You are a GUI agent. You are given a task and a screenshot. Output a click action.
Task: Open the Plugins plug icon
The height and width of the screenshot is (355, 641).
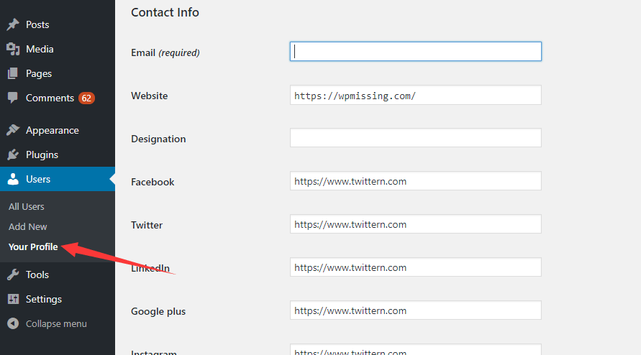13,155
